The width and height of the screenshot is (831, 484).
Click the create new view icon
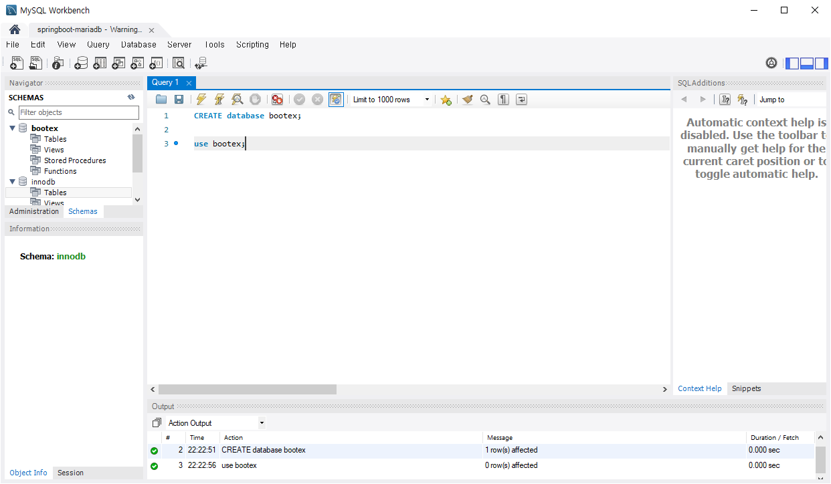coord(118,63)
